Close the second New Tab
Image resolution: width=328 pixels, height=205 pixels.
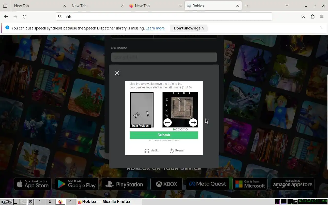[122, 6]
